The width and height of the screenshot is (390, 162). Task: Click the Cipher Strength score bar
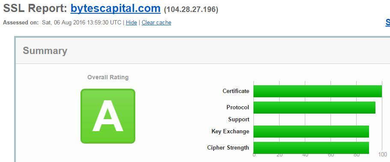tap(311, 148)
